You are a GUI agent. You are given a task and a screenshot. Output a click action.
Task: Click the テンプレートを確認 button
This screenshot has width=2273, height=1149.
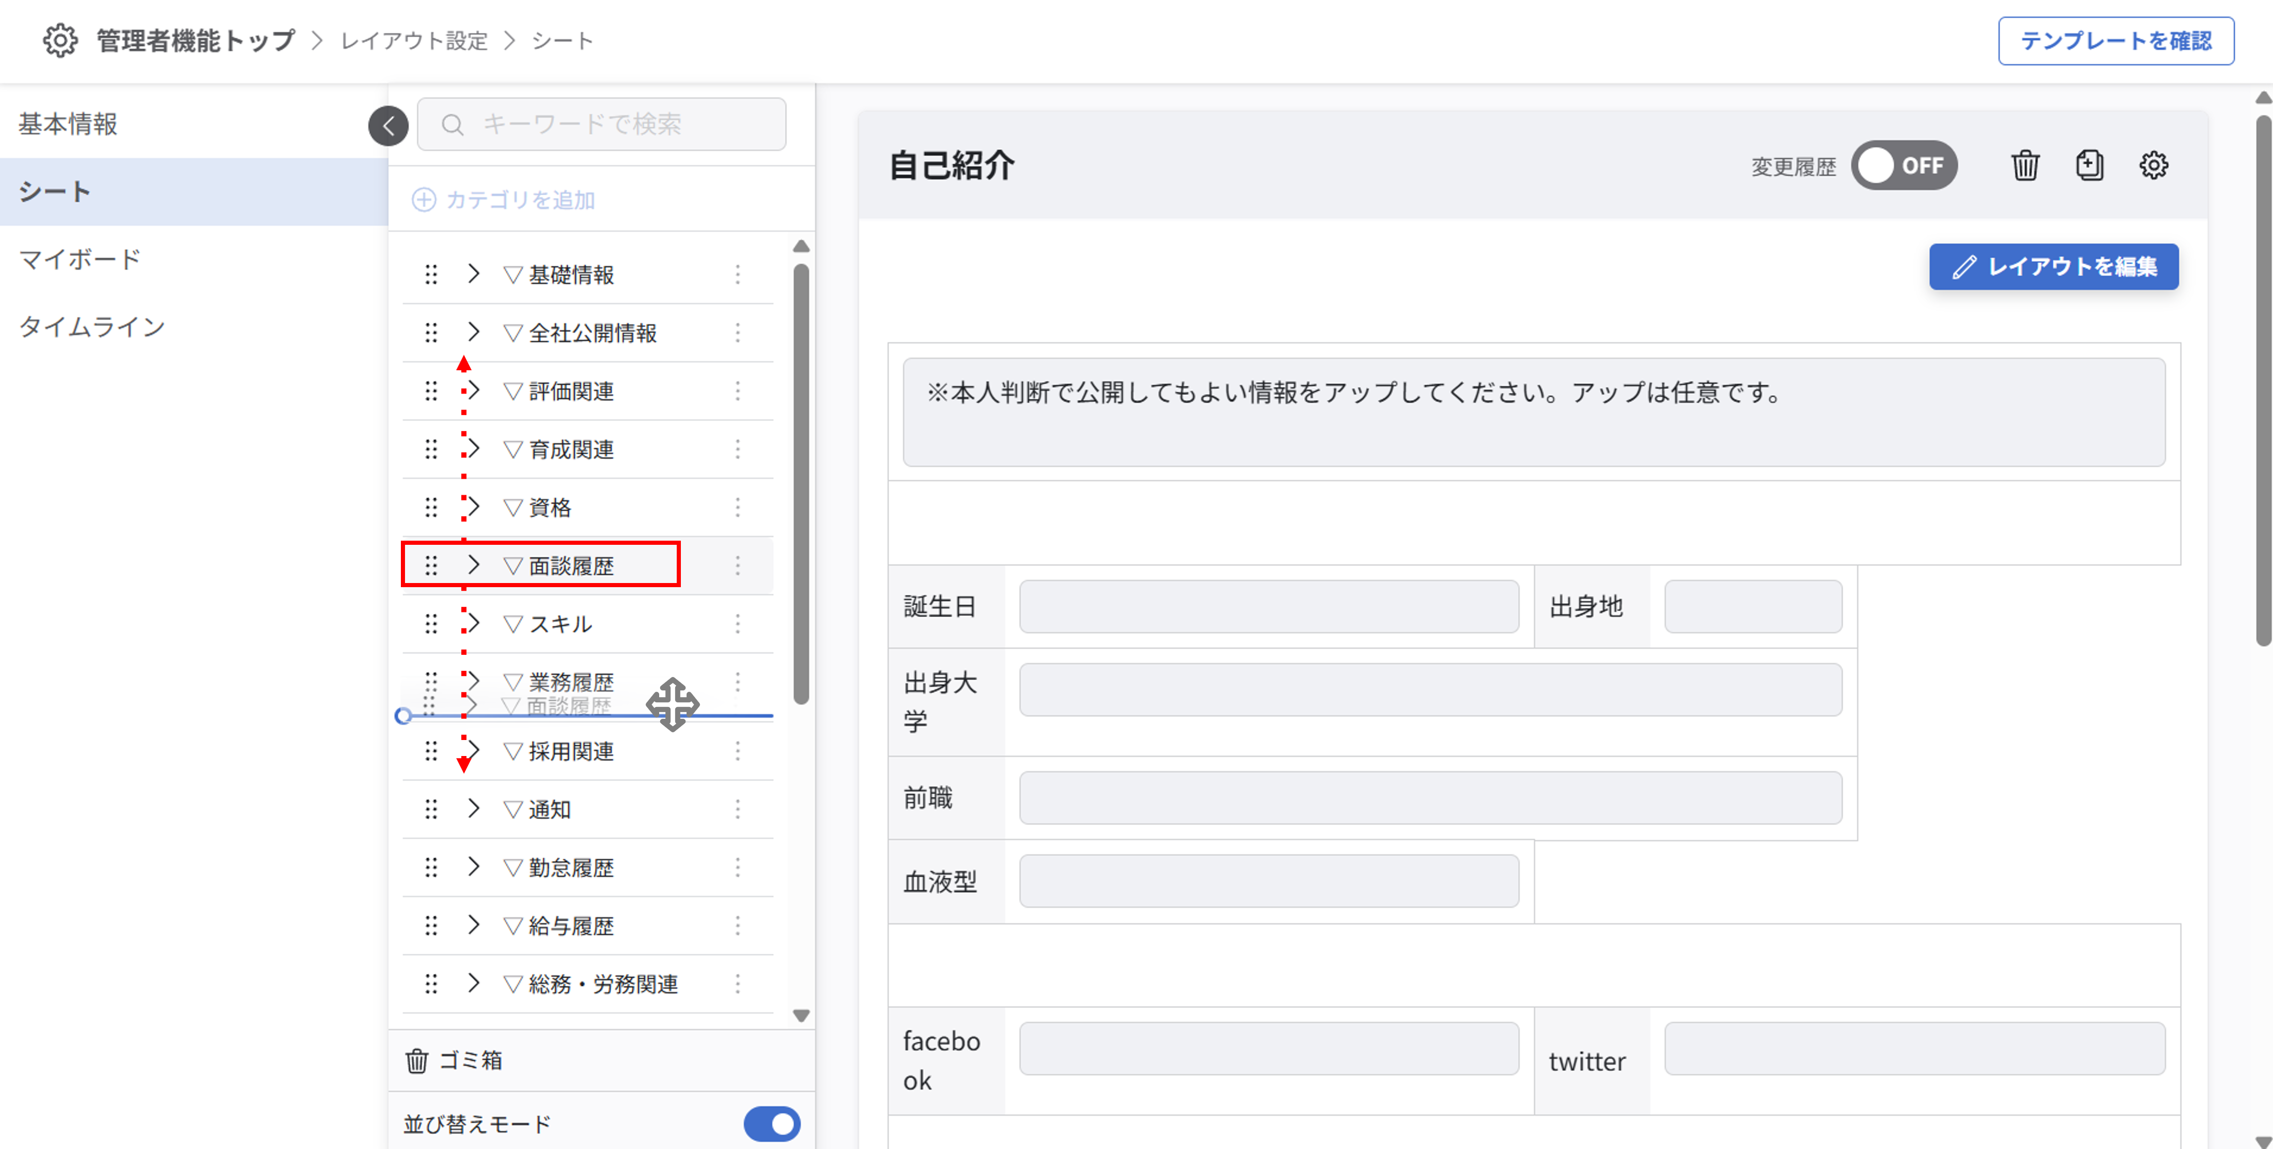[2115, 41]
